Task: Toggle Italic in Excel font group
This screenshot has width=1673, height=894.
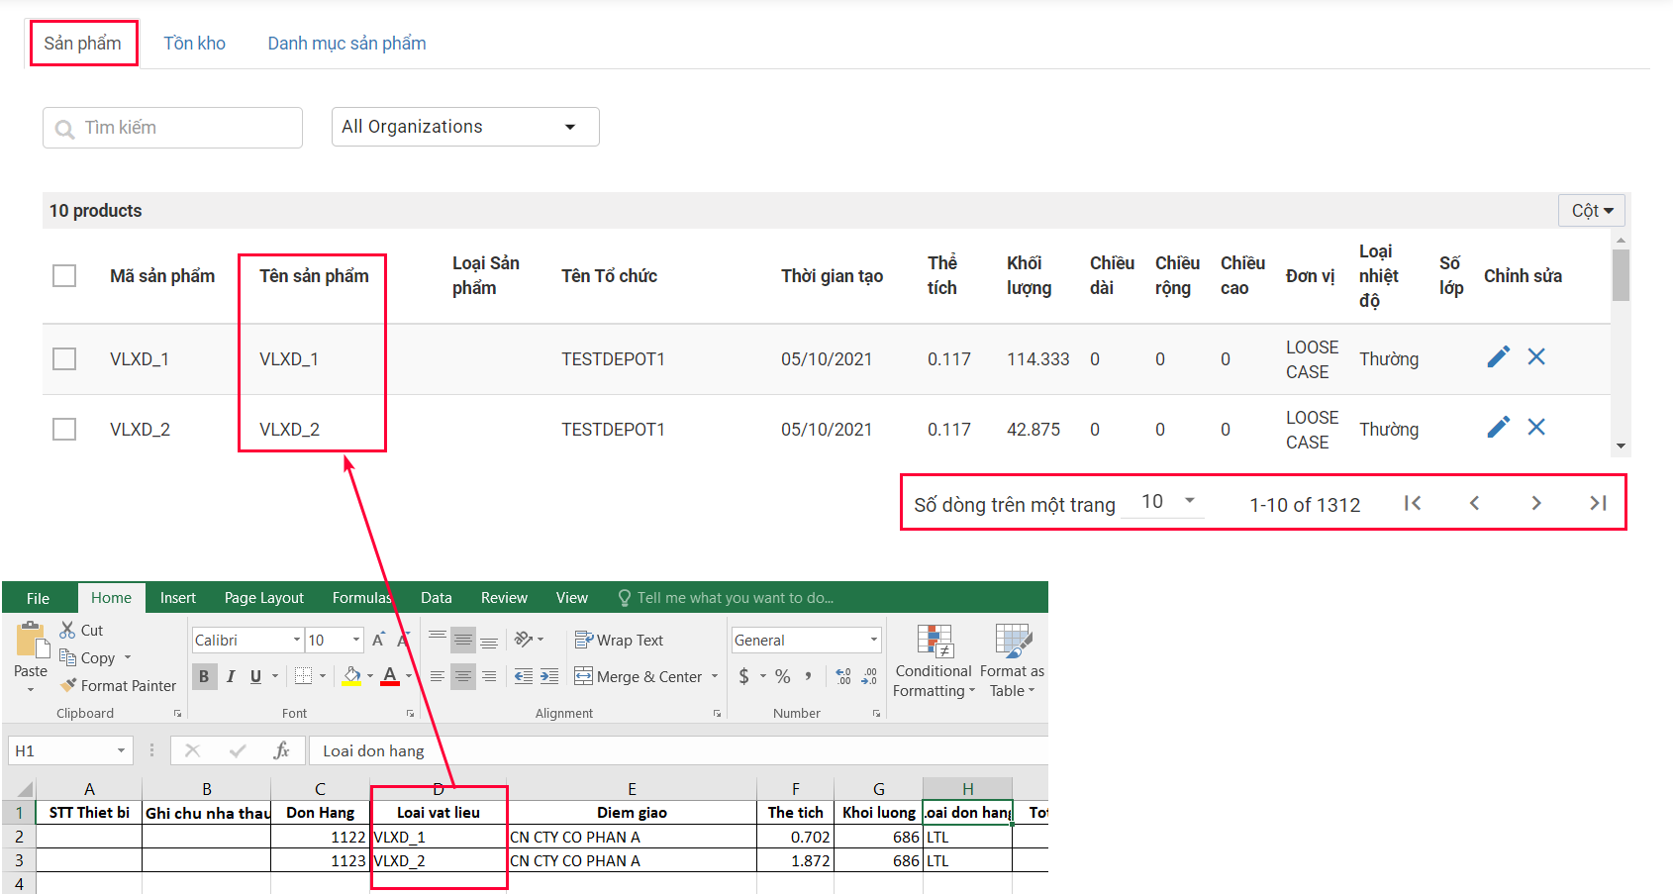Action: (230, 676)
